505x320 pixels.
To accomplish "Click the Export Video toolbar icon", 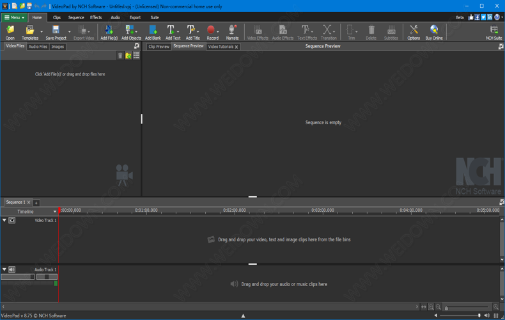I will click(83, 32).
